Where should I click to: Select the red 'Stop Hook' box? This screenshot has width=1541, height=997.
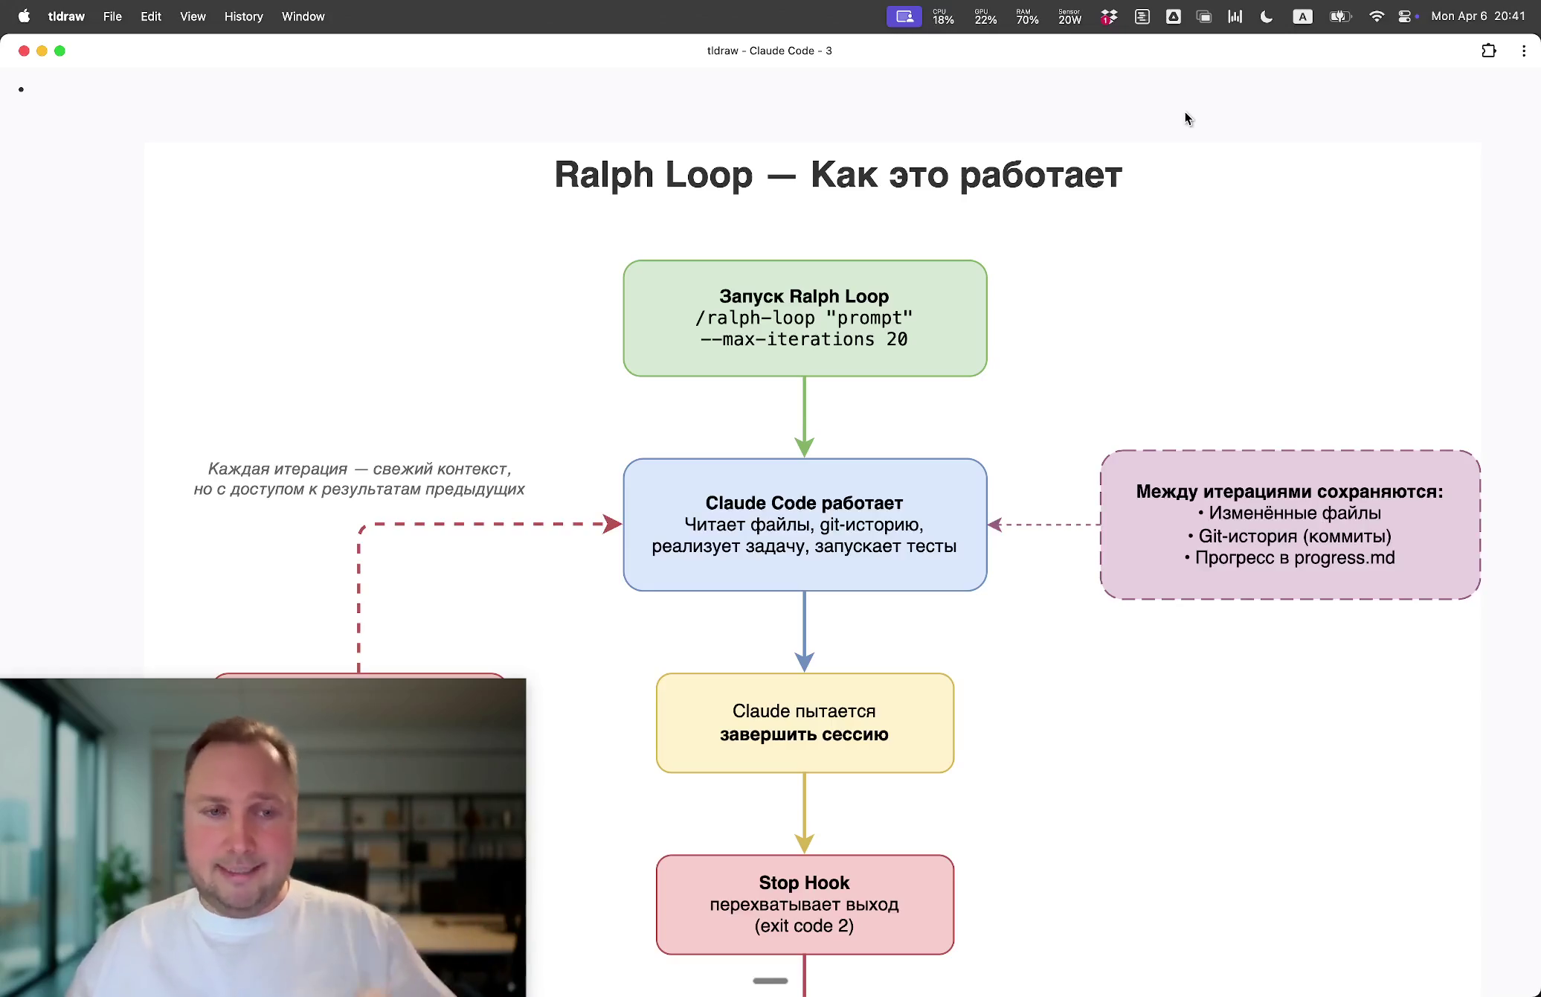(805, 905)
